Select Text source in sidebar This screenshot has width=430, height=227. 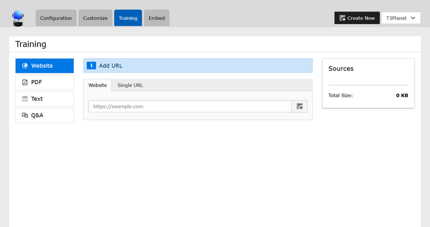44,99
